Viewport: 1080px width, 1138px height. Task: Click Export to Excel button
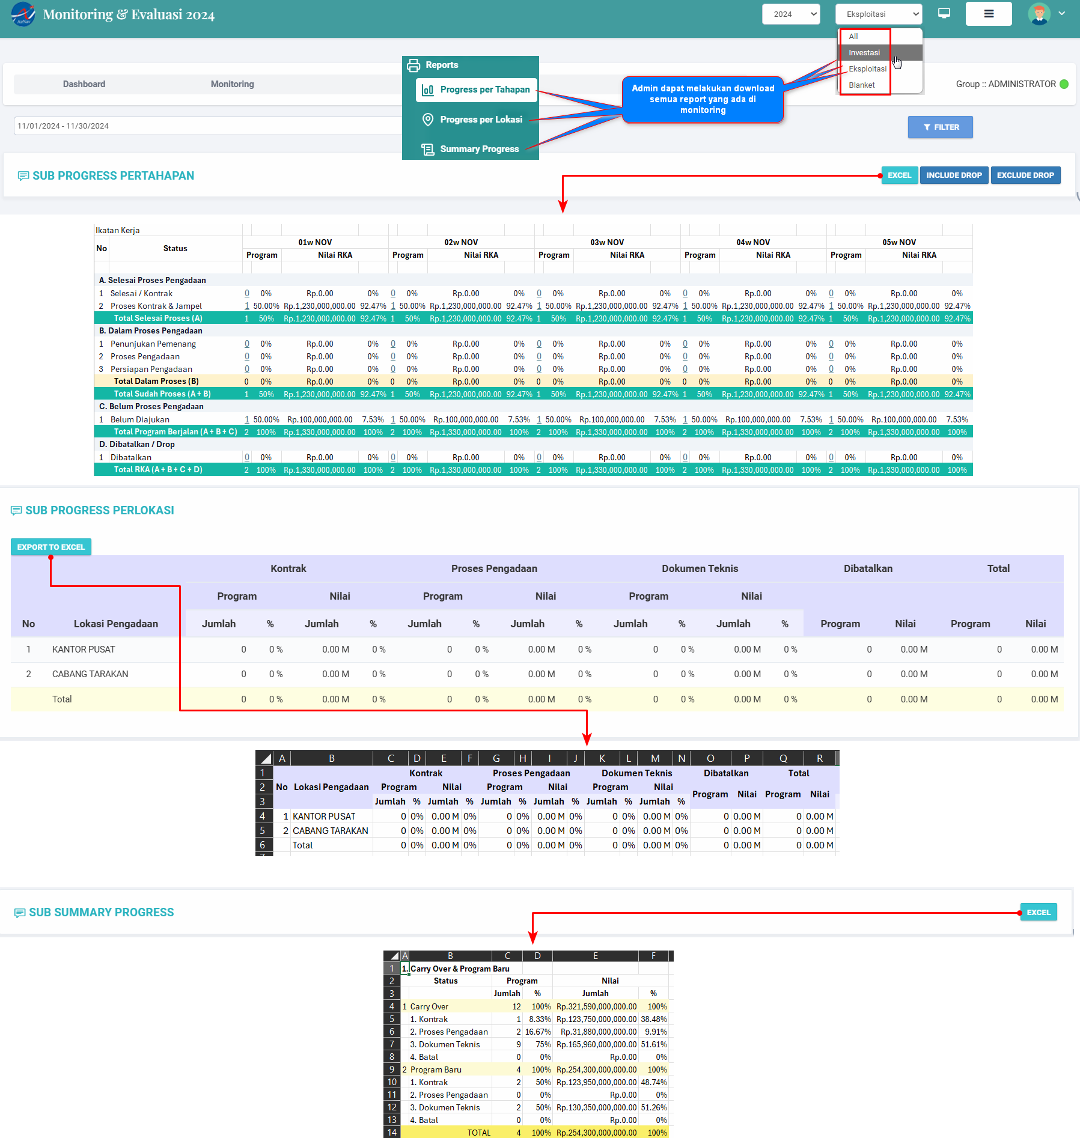[x=51, y=547]
